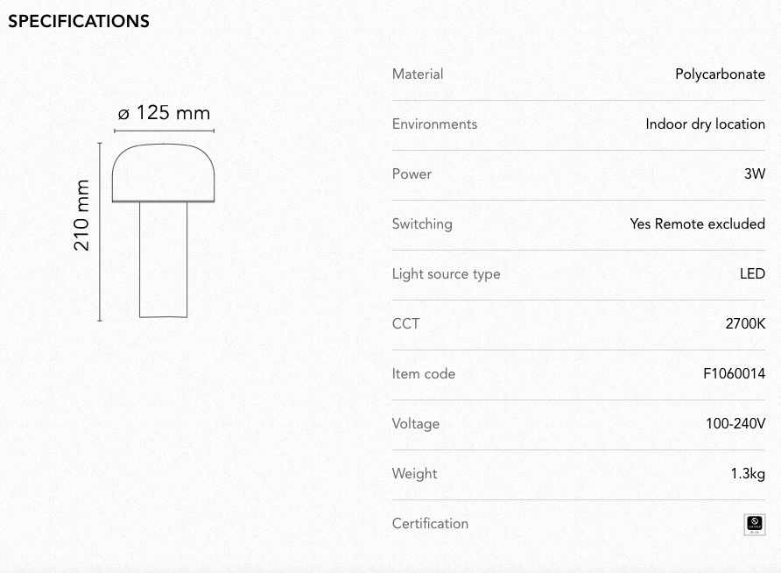Screen dimensions: 781x573
Task: Select the Indoor dry location value
Action: click(706, 124)
